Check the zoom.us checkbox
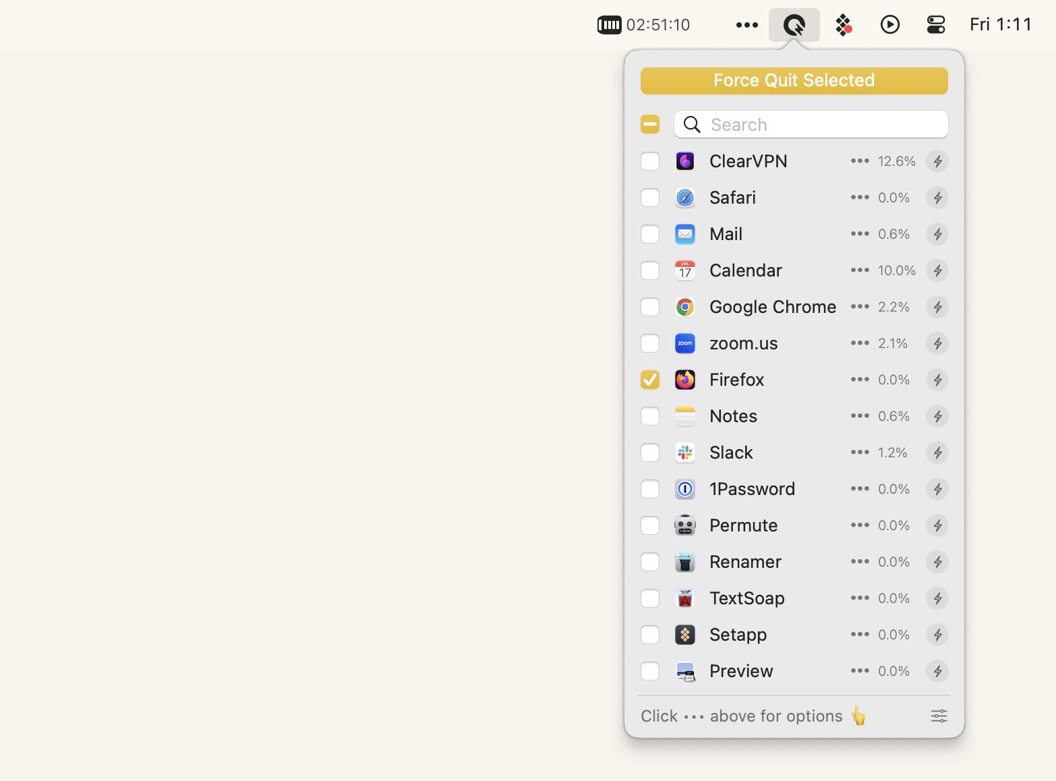The image size is (1056, 781). coord(650,343)
